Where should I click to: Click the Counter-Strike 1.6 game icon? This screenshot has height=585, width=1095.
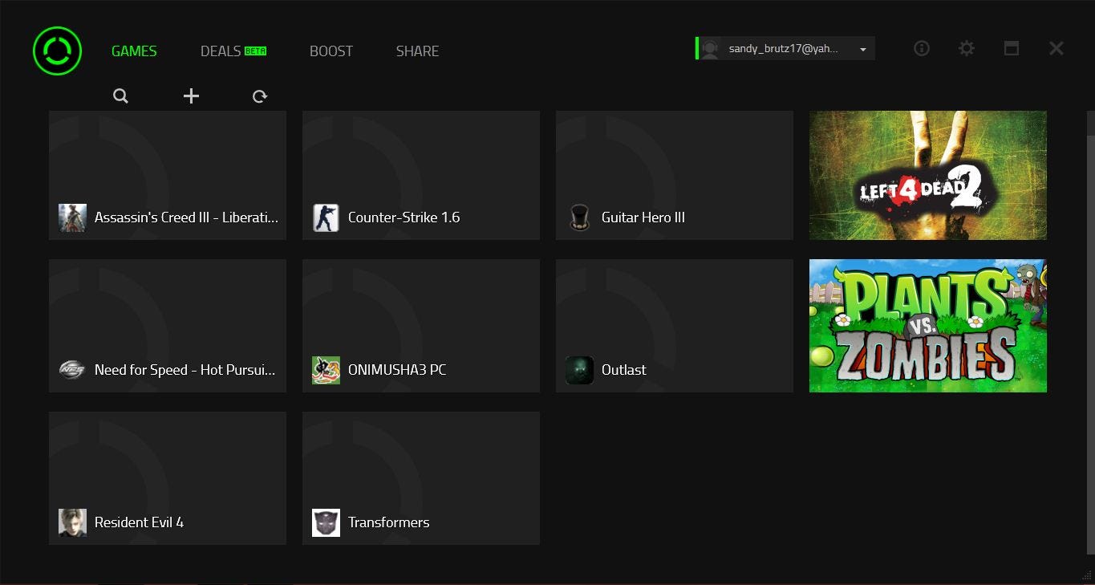(x=326, y=217)
